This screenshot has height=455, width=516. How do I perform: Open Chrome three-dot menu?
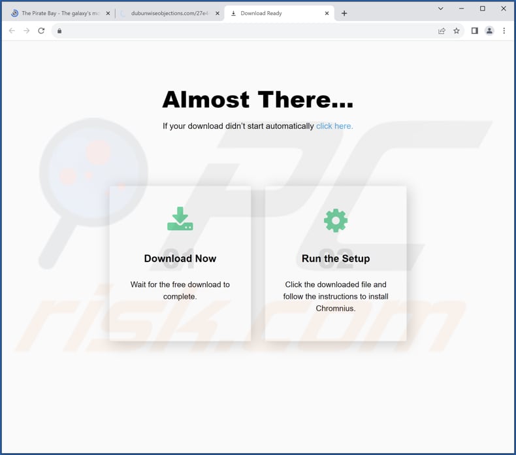coord(504,31)
